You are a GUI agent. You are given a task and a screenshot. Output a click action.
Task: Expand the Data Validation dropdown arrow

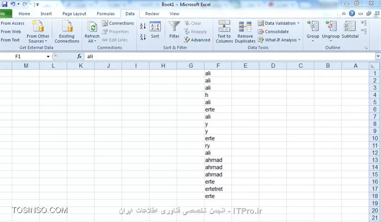pos(298,24)
